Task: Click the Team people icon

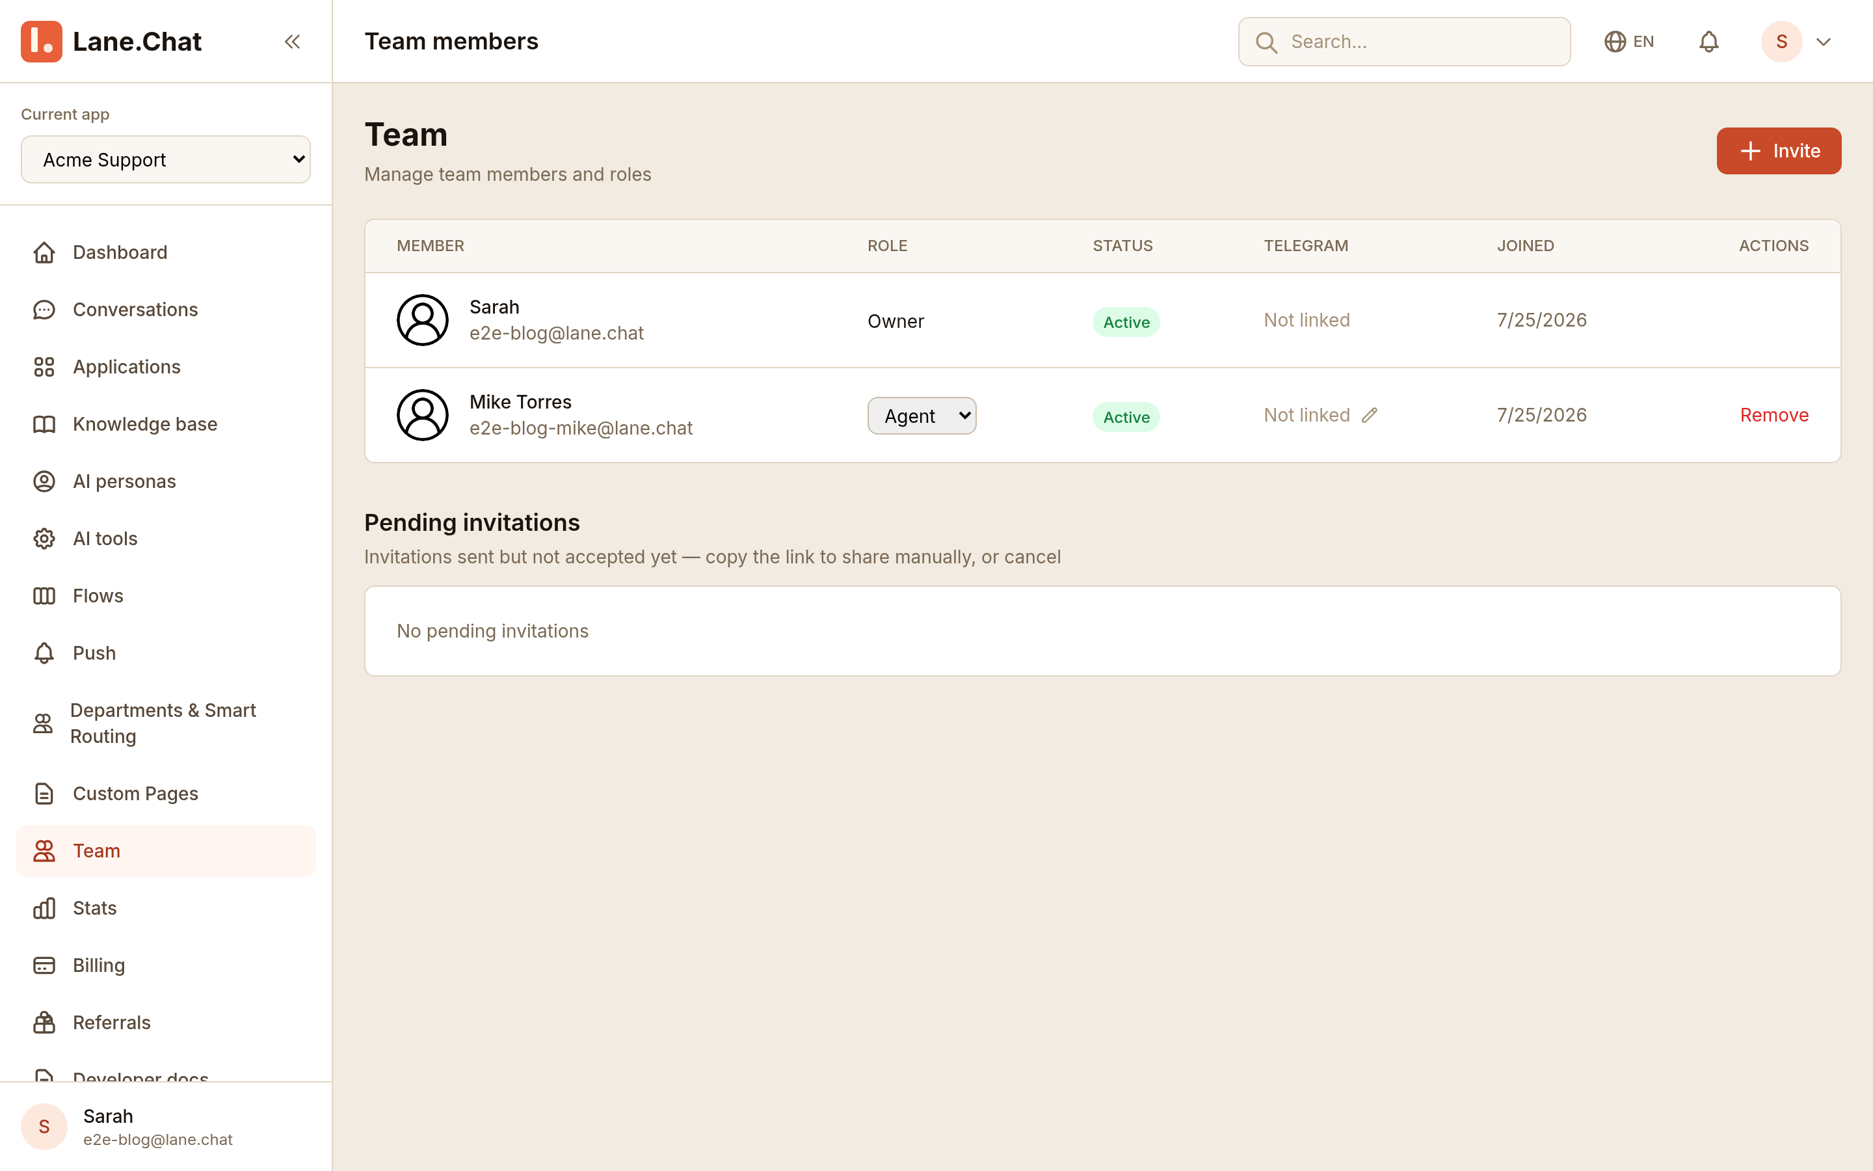Action: (44, 851)
